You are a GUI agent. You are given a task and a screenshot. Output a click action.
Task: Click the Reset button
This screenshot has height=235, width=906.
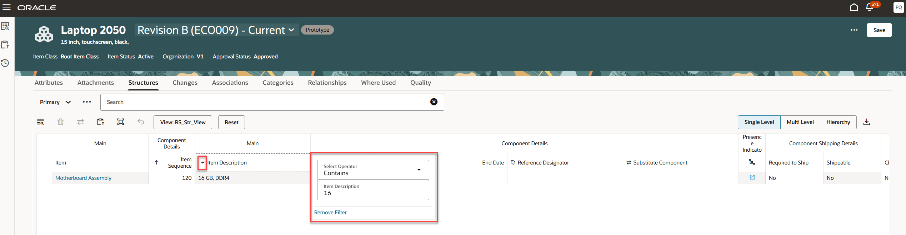coord(231,122)
